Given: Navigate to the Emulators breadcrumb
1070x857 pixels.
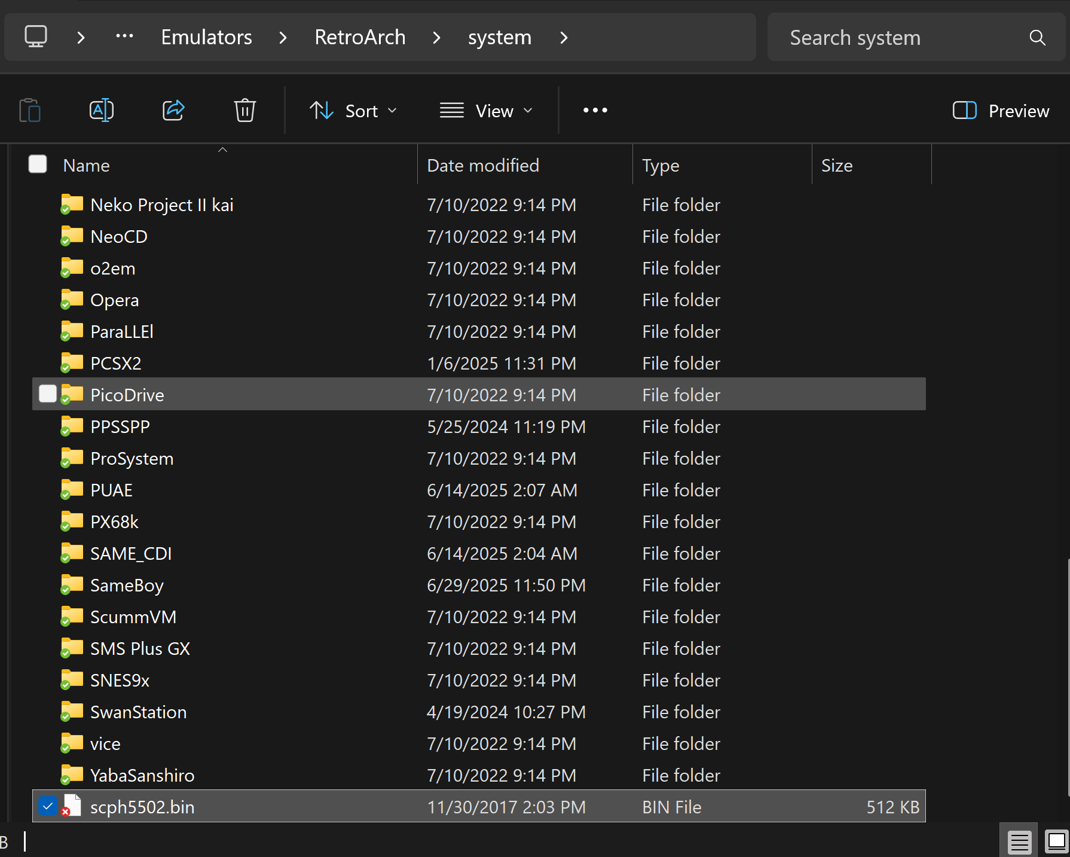Looking at the screenshot, I should [206, 37].
